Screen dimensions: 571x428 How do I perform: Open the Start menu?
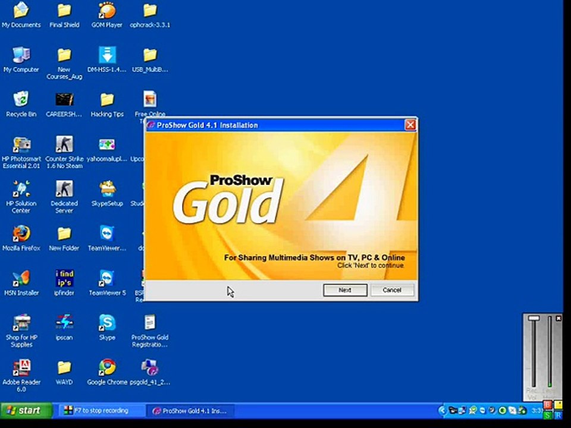[x=26, y=411]
